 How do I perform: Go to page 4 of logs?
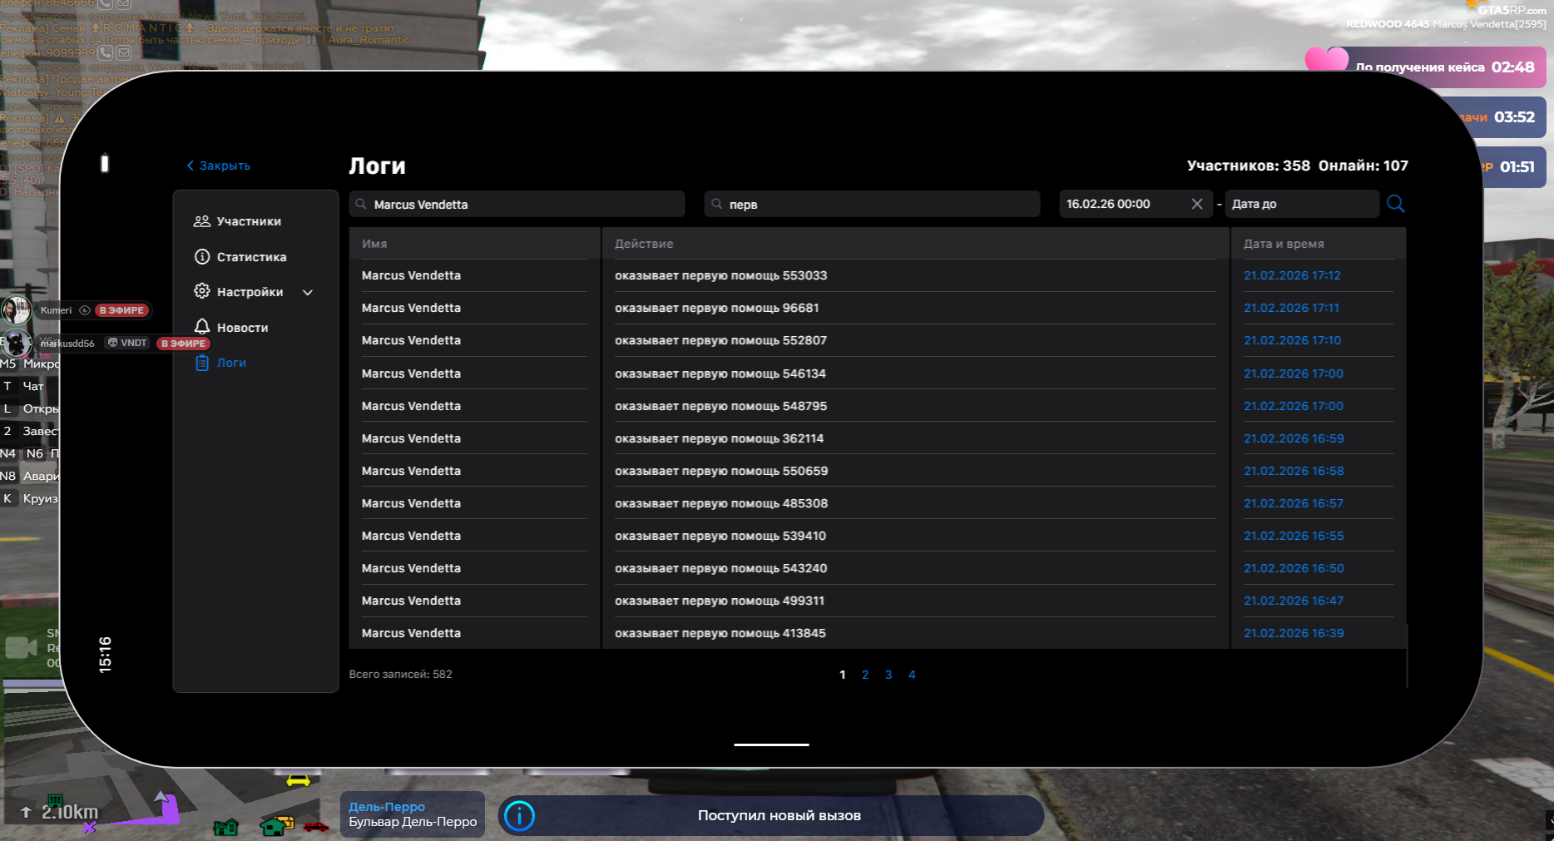[912, 675]
